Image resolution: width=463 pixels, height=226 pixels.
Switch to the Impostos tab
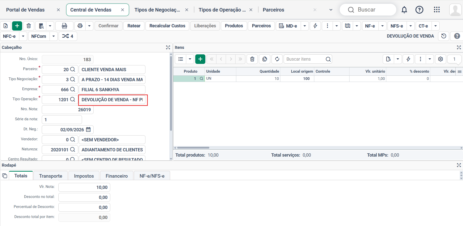pyautogui.click(x=84, y=176)
